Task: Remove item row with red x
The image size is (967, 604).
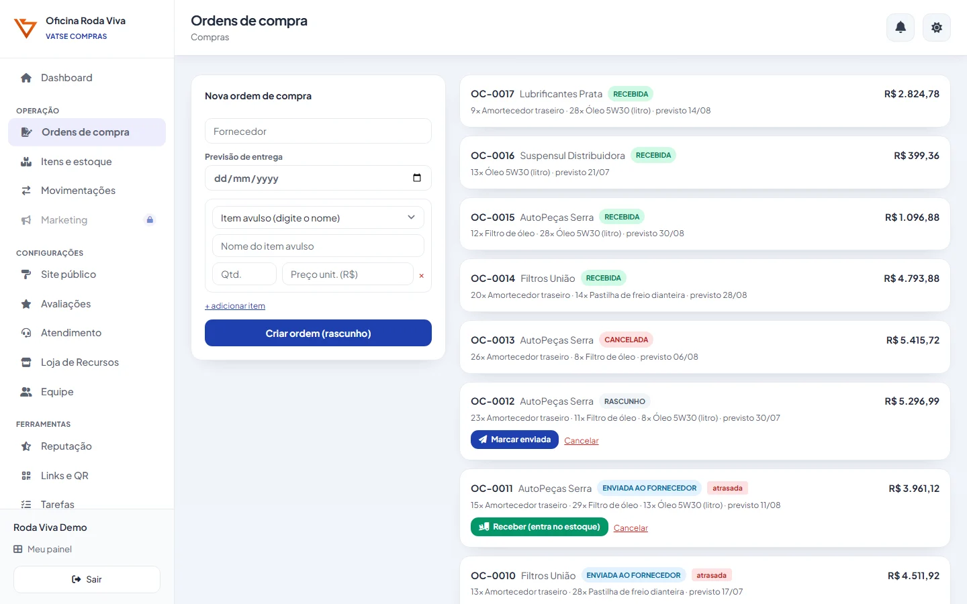Action: pos(421,276)
